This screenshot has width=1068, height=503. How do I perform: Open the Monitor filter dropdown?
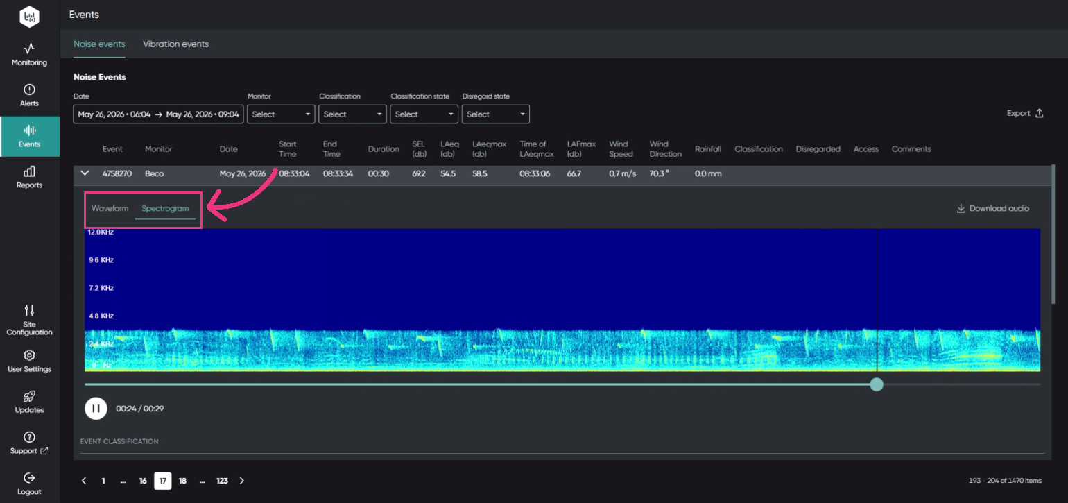[x=281, y=114]
